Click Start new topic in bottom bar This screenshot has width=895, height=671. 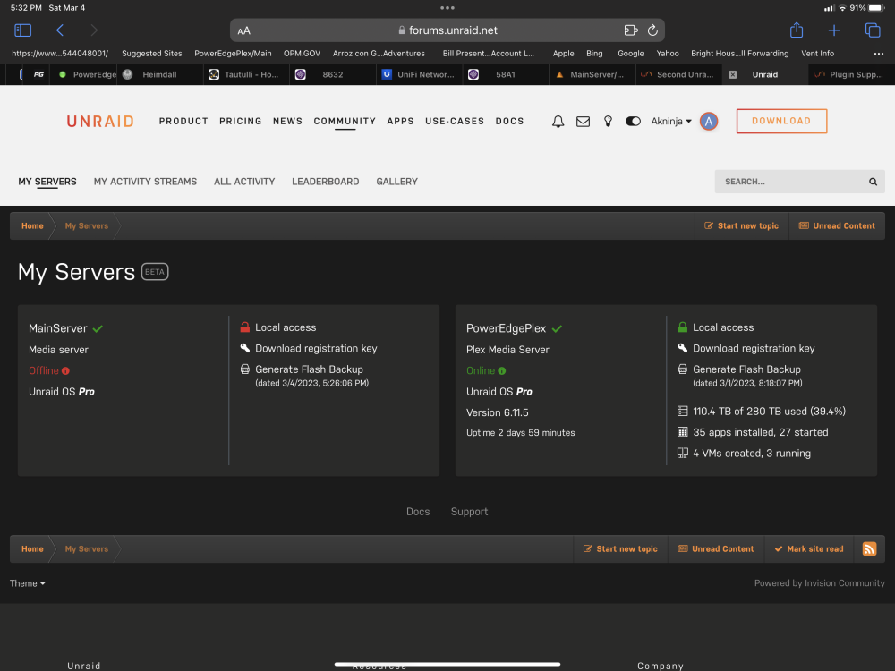[x=620, y=549]
